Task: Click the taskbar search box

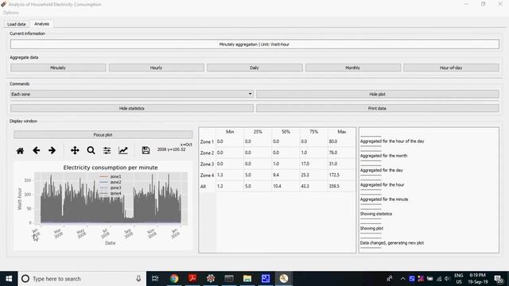Action: click(82, 279)
